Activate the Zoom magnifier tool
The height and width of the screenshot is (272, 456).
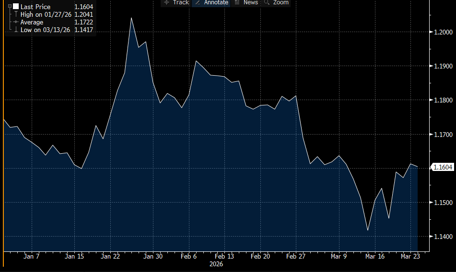click(x=276, y=2)
